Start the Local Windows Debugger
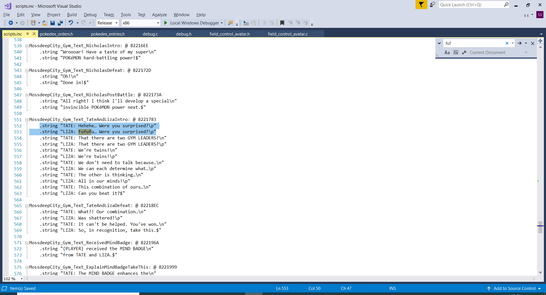546x295 pixels. (x=191, y=23)
